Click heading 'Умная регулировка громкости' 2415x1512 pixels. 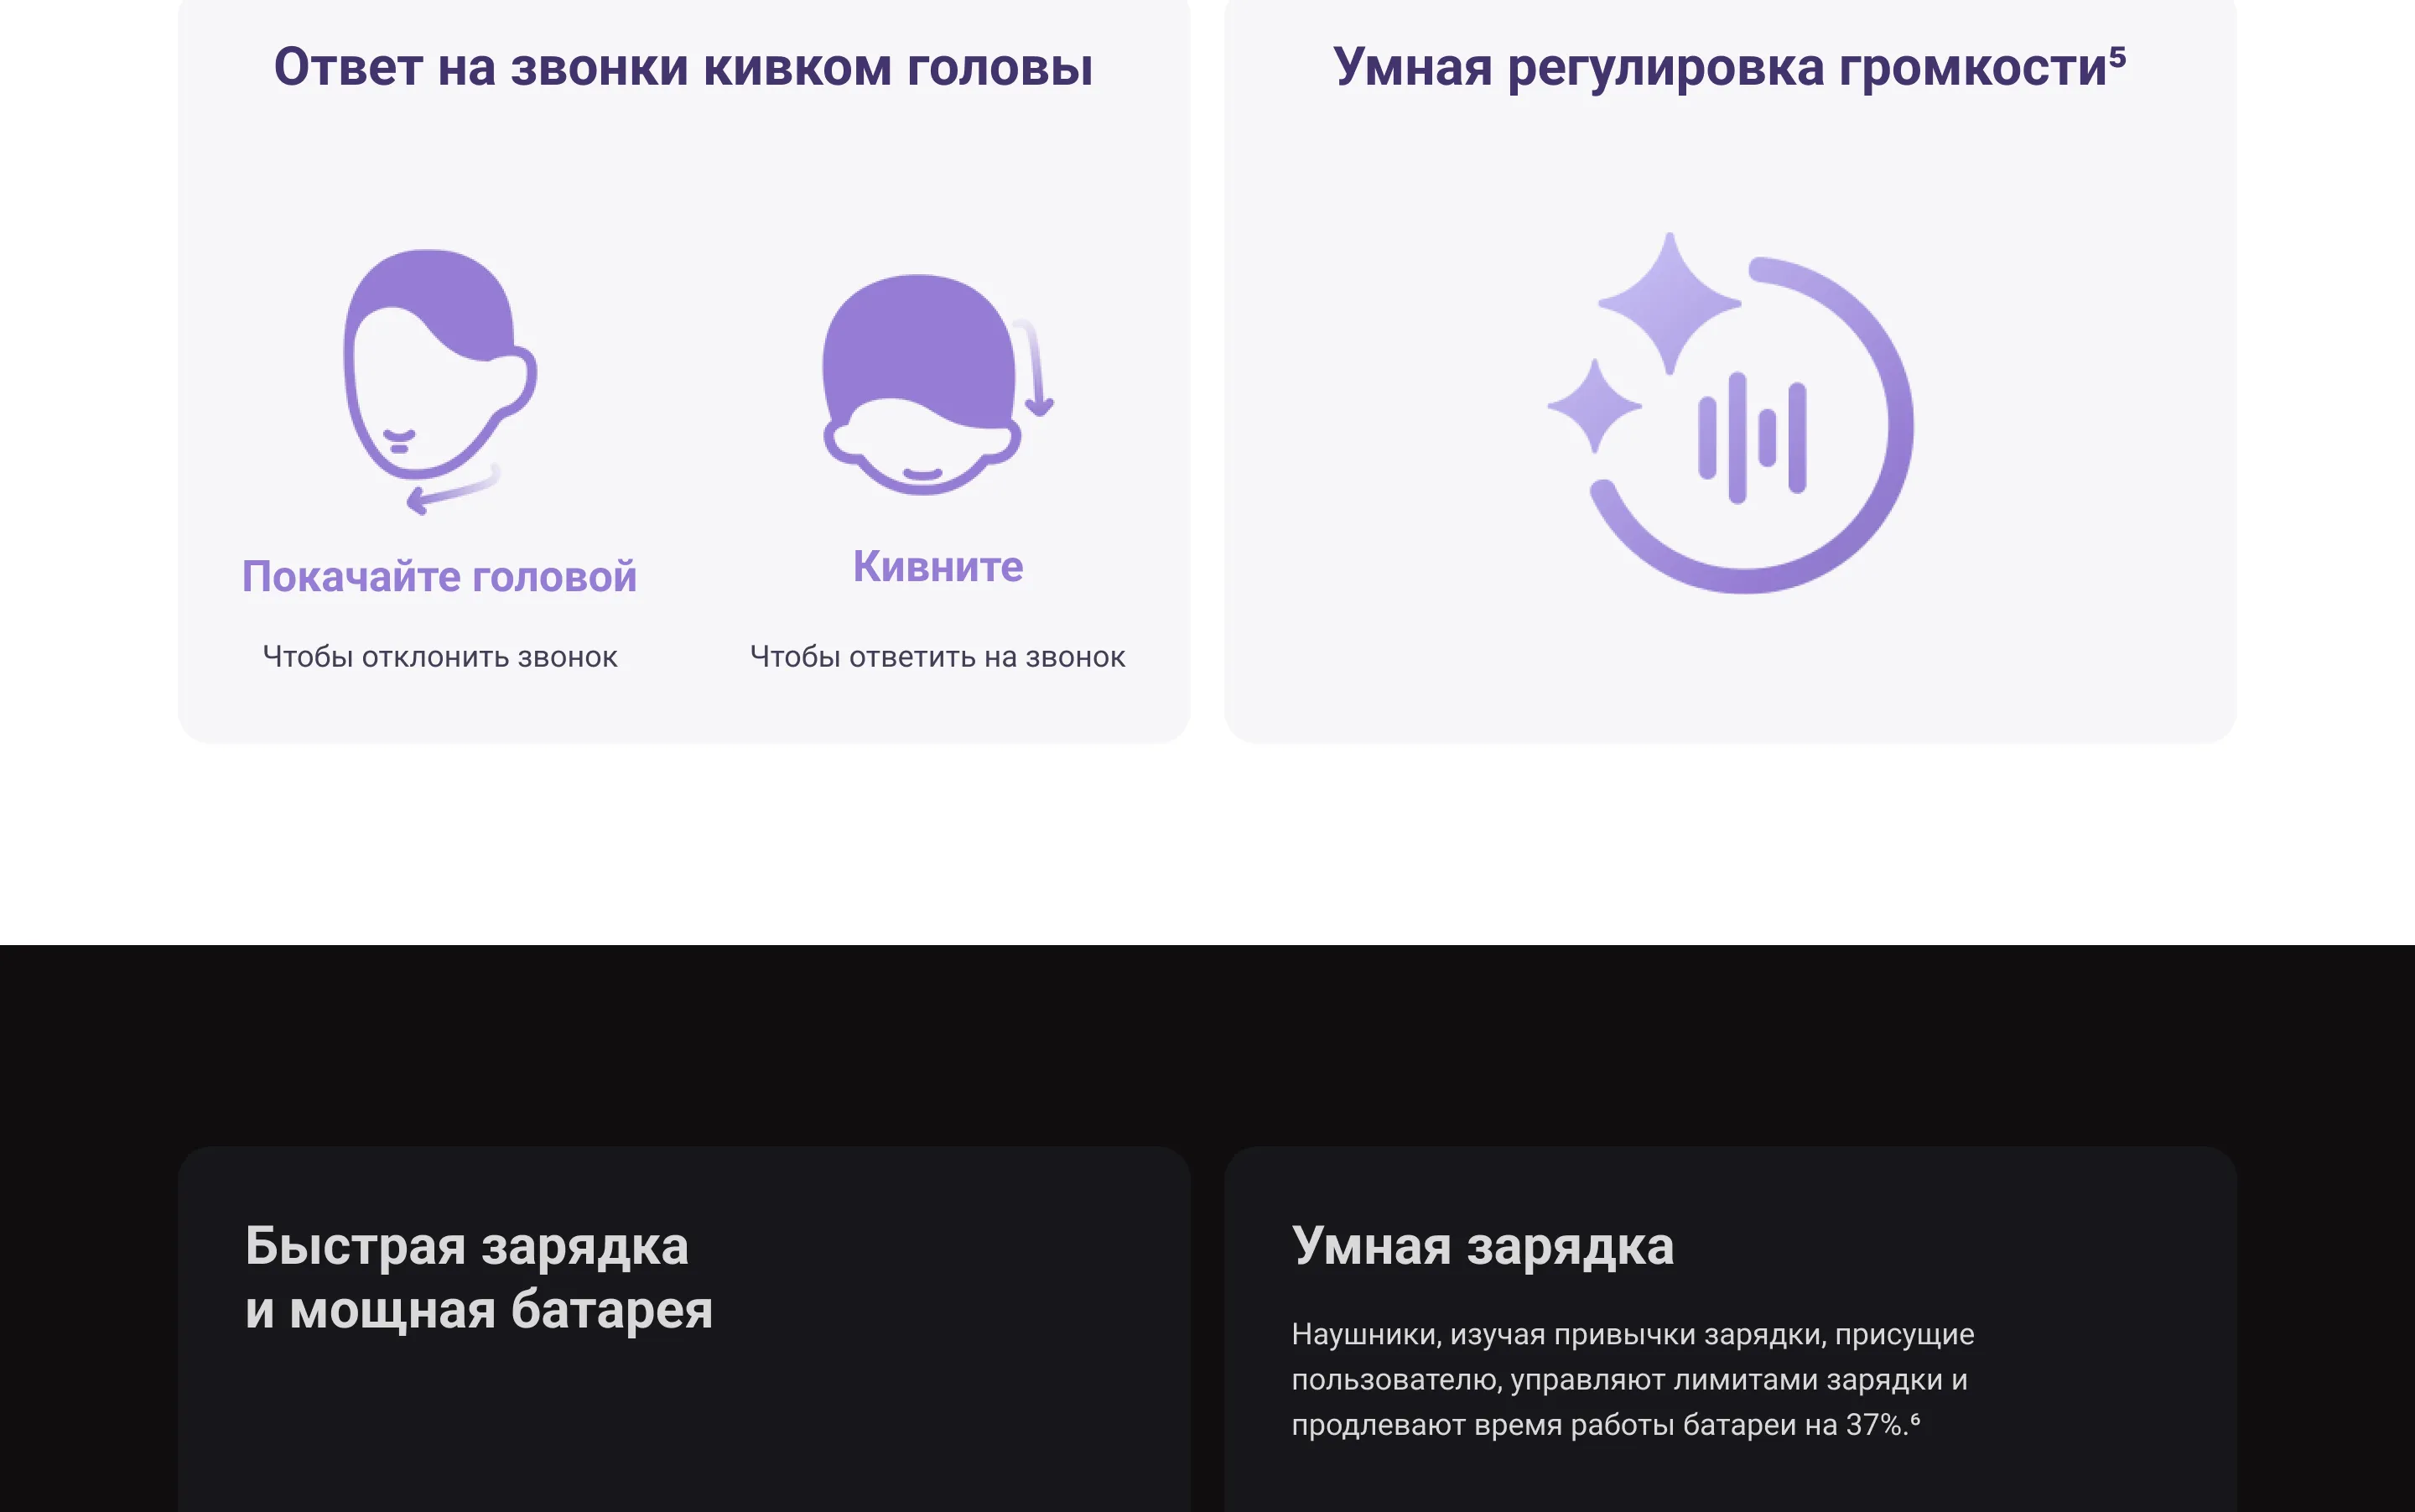pos(1718,68)
